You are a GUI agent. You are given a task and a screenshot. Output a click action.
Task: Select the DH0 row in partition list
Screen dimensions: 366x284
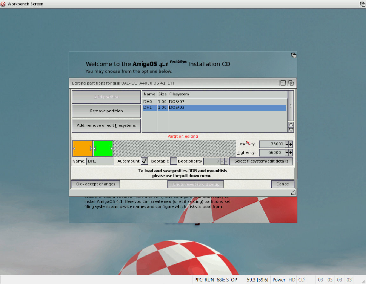click(x=214, y=102)
